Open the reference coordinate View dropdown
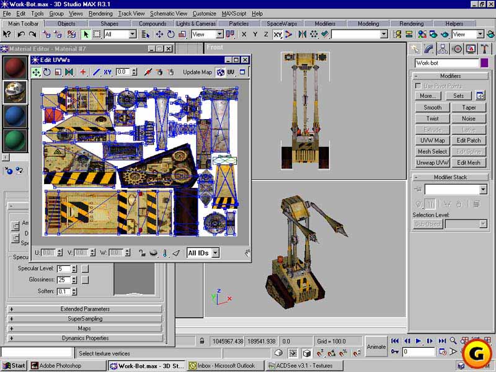 point(219,34)
